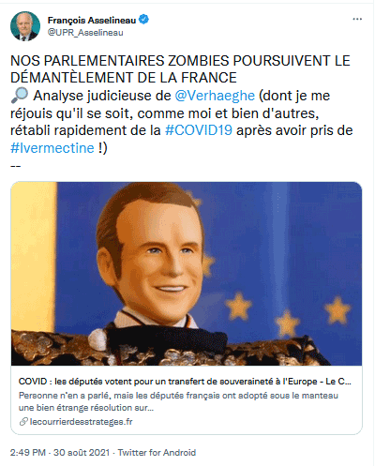Open the @Verhaeghe mention

tap(215, 96)
